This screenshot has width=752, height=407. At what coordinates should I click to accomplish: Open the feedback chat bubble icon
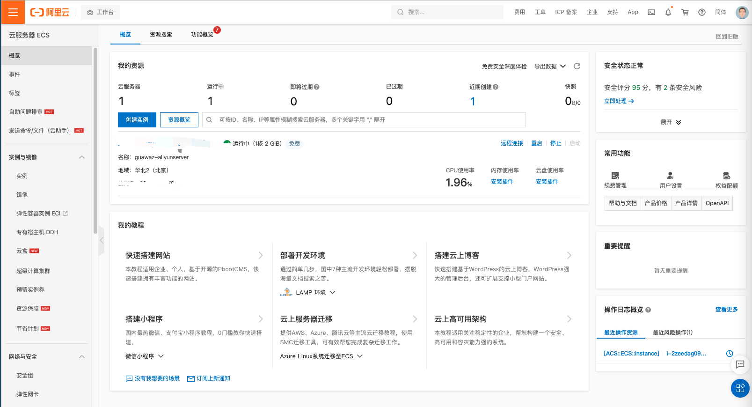pyautogui.click(x=740, y=364)
